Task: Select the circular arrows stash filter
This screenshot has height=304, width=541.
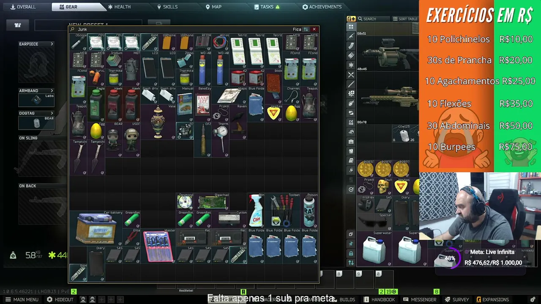Action: coord(351,113)
